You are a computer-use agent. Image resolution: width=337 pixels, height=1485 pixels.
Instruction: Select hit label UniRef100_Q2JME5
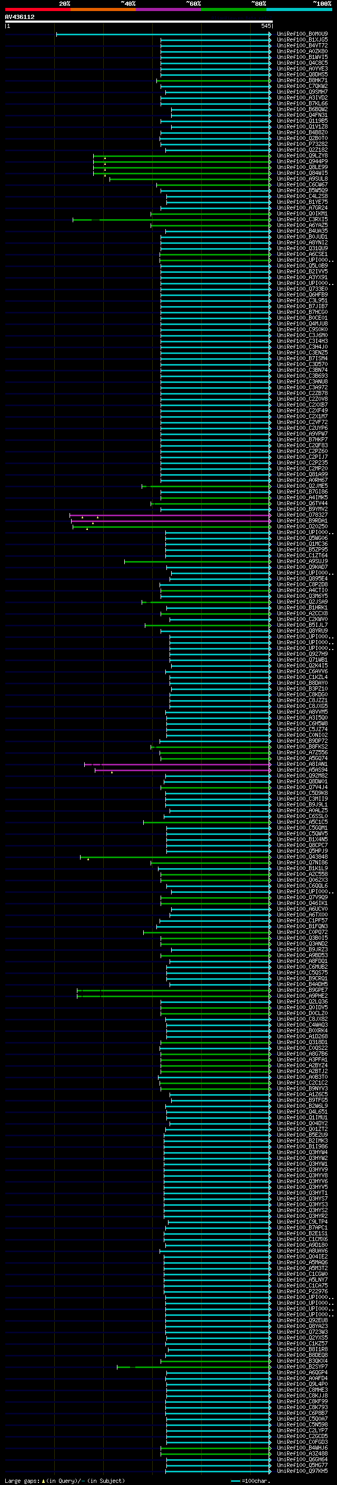tap(302, 486)
